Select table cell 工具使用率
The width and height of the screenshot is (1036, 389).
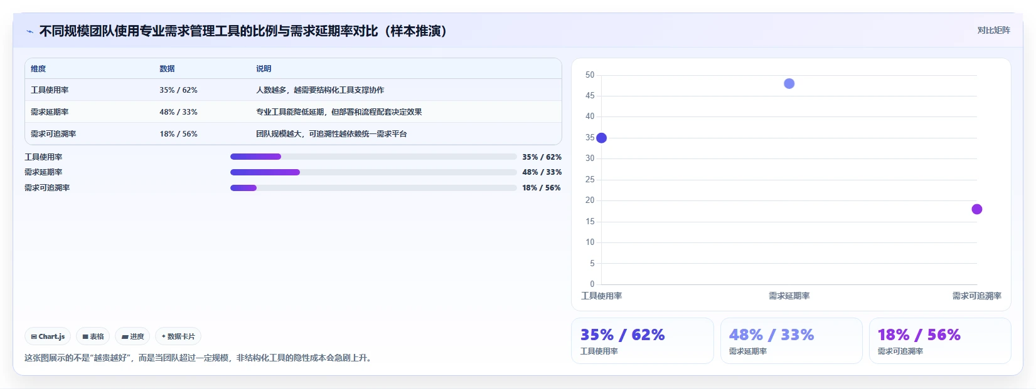coord(50,90)
